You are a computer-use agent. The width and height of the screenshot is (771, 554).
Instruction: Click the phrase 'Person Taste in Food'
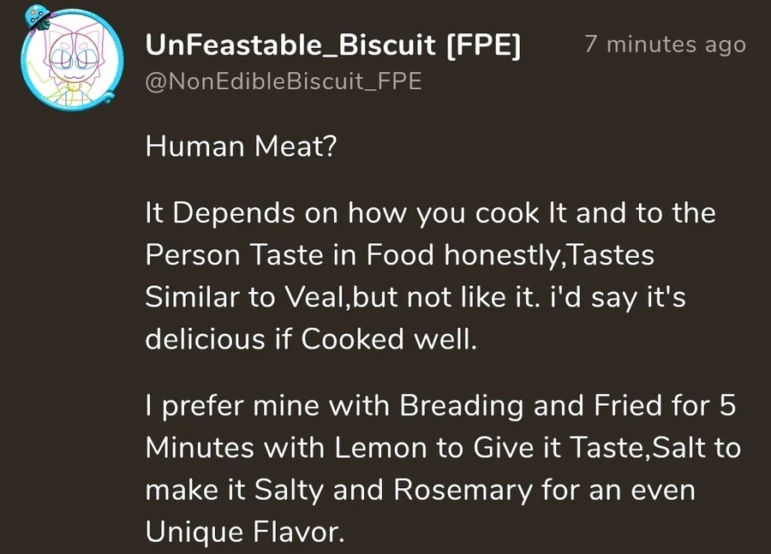[x=290, y=255]
